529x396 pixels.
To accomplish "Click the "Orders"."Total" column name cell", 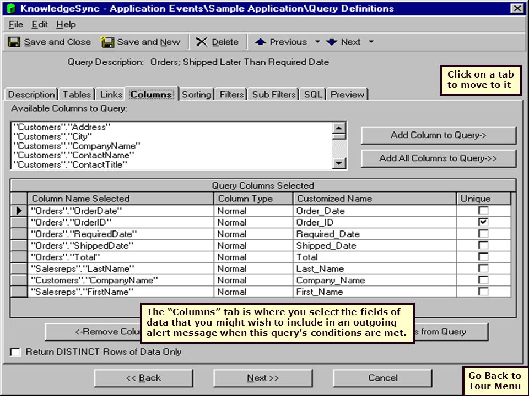I will pyautogui.click(x=121, y=257).
